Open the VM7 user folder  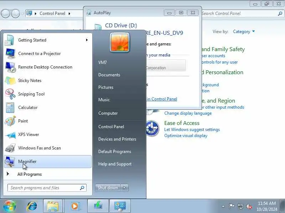pos(103,62)
